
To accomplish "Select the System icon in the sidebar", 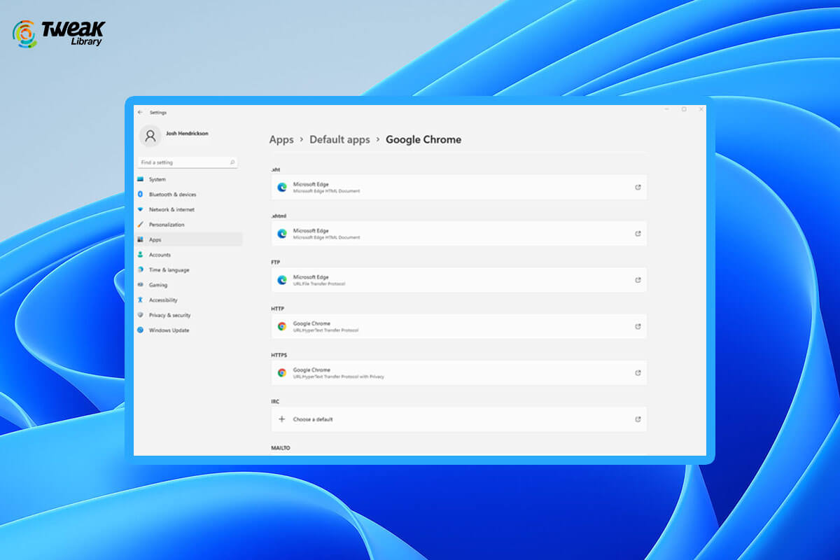I will pyautogui.click(x=139, y=179).
